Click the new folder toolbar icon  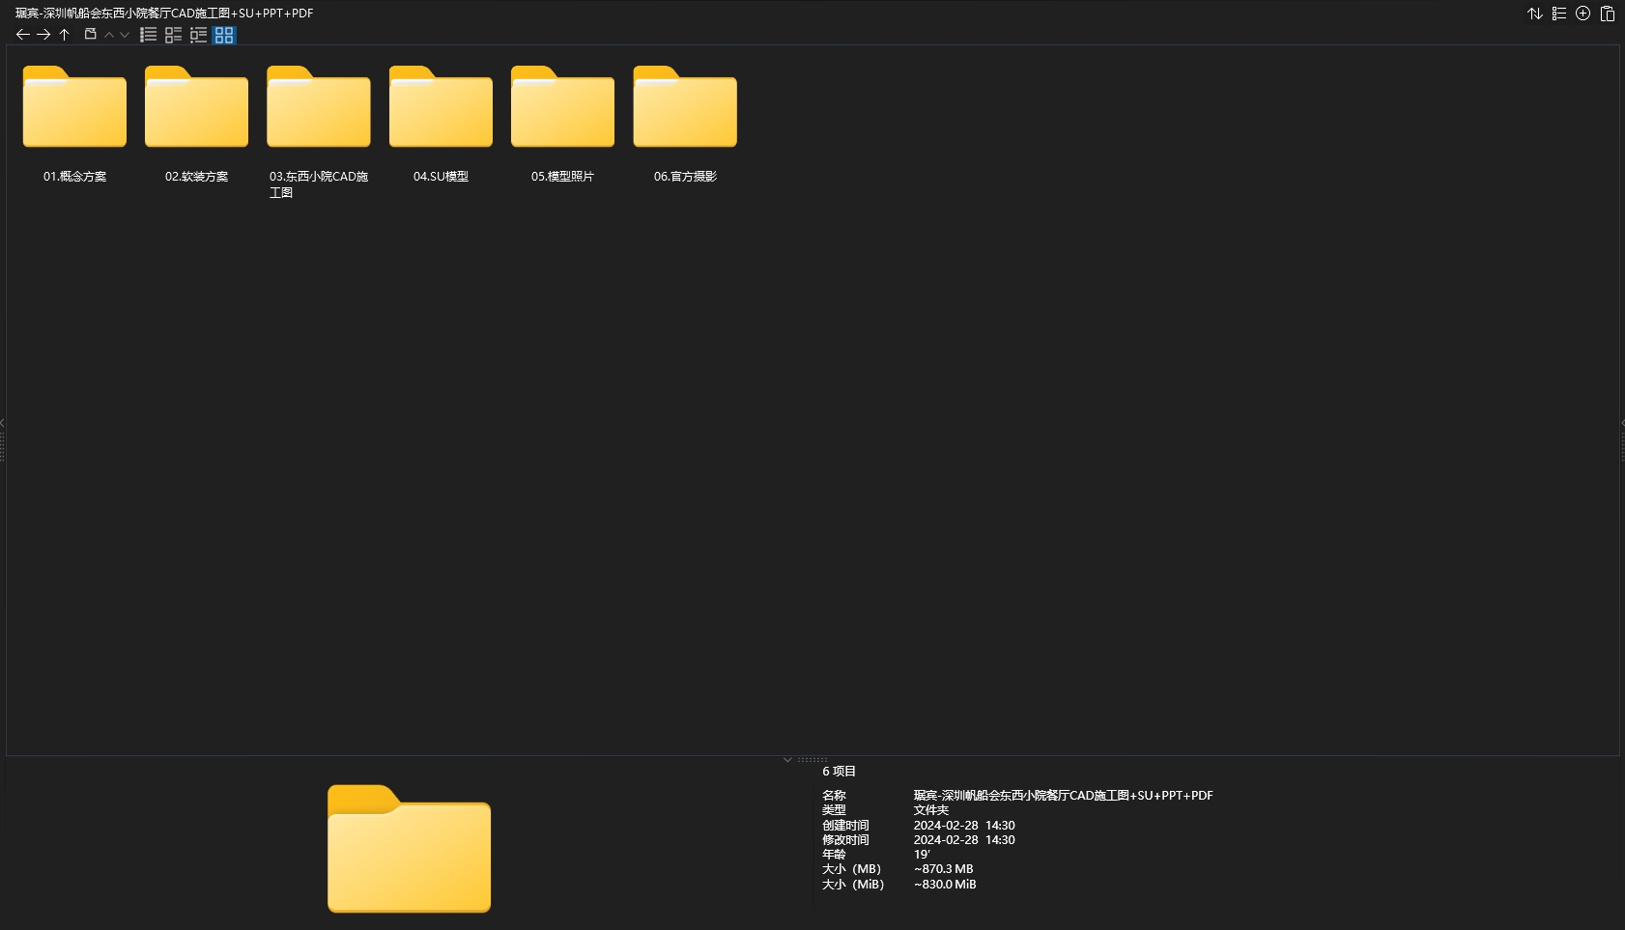(x=91, y=35)
